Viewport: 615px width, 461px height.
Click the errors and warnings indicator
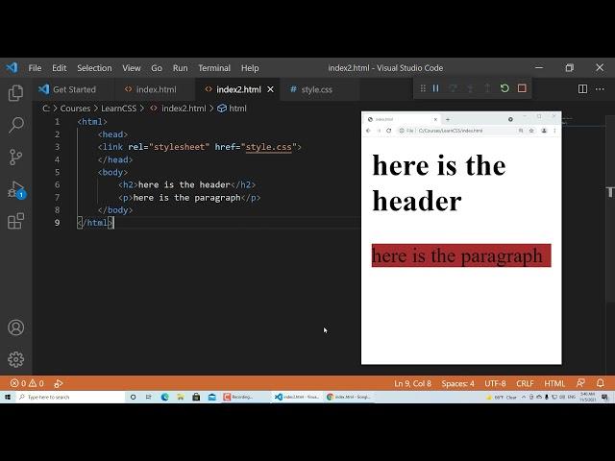pos(27,383)
